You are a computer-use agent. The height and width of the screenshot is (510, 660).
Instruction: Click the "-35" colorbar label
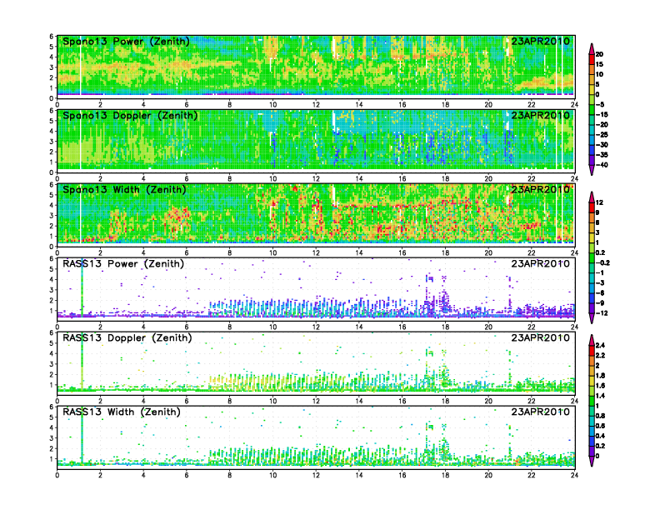point(602,155)
